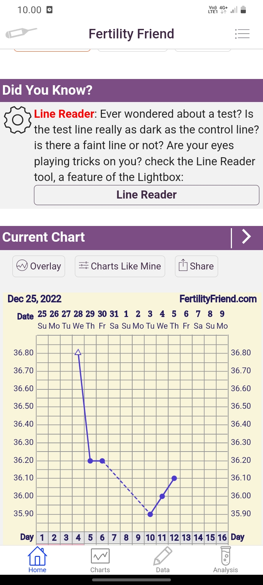Select the 35.90 temperature data point

(150, 514)
